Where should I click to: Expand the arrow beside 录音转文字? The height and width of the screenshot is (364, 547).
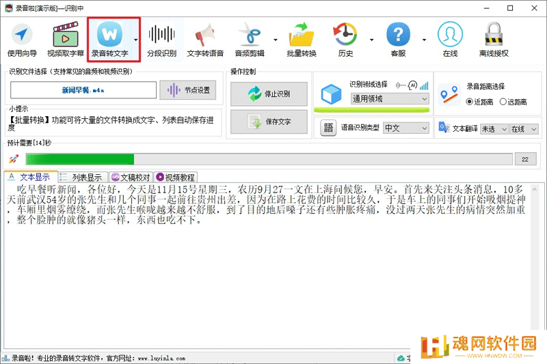pos(135,40)
